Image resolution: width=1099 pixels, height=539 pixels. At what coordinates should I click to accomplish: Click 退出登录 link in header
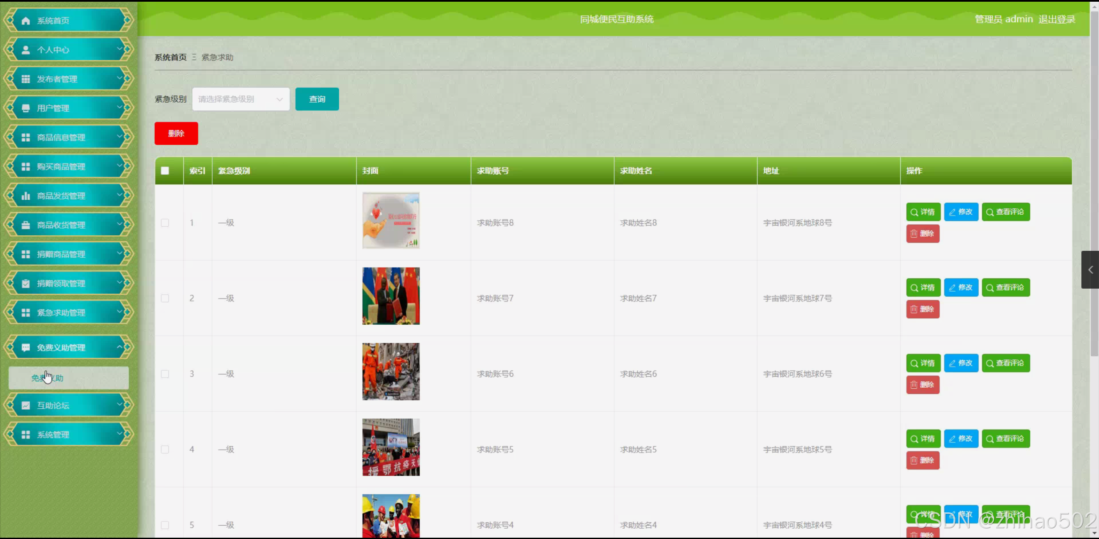(x=1056, y=19)
